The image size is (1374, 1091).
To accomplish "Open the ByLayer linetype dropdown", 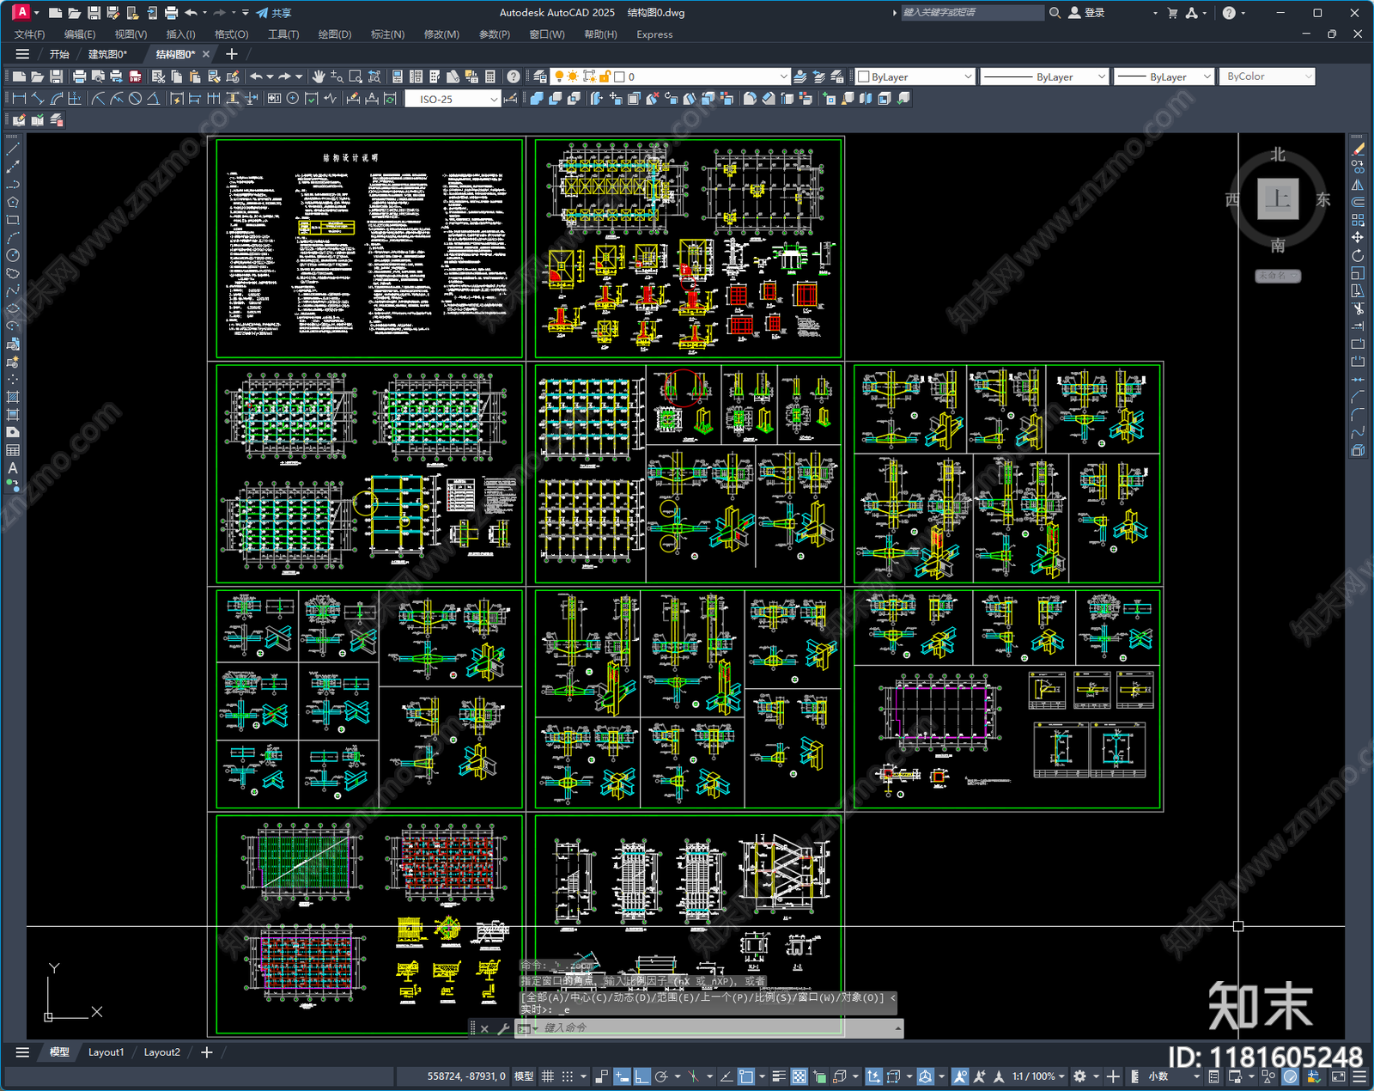I will [1102, 76].
